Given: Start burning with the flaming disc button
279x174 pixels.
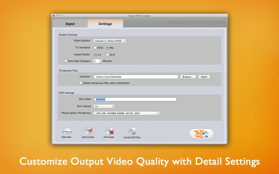Looking at the screenshot, I should click(201, 134).
